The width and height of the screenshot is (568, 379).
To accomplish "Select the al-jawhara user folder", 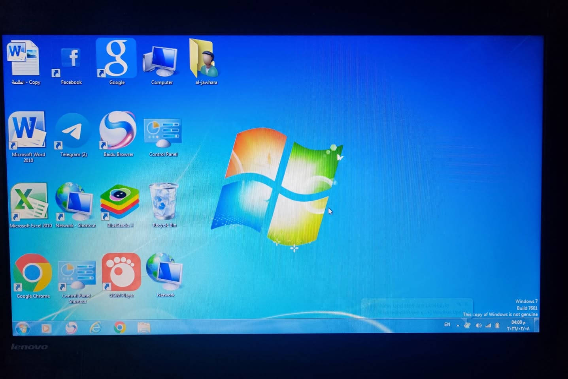I will pos(205,59).
